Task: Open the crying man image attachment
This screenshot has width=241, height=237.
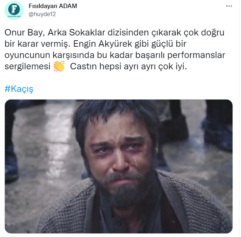Action: (x=119, y=166)
